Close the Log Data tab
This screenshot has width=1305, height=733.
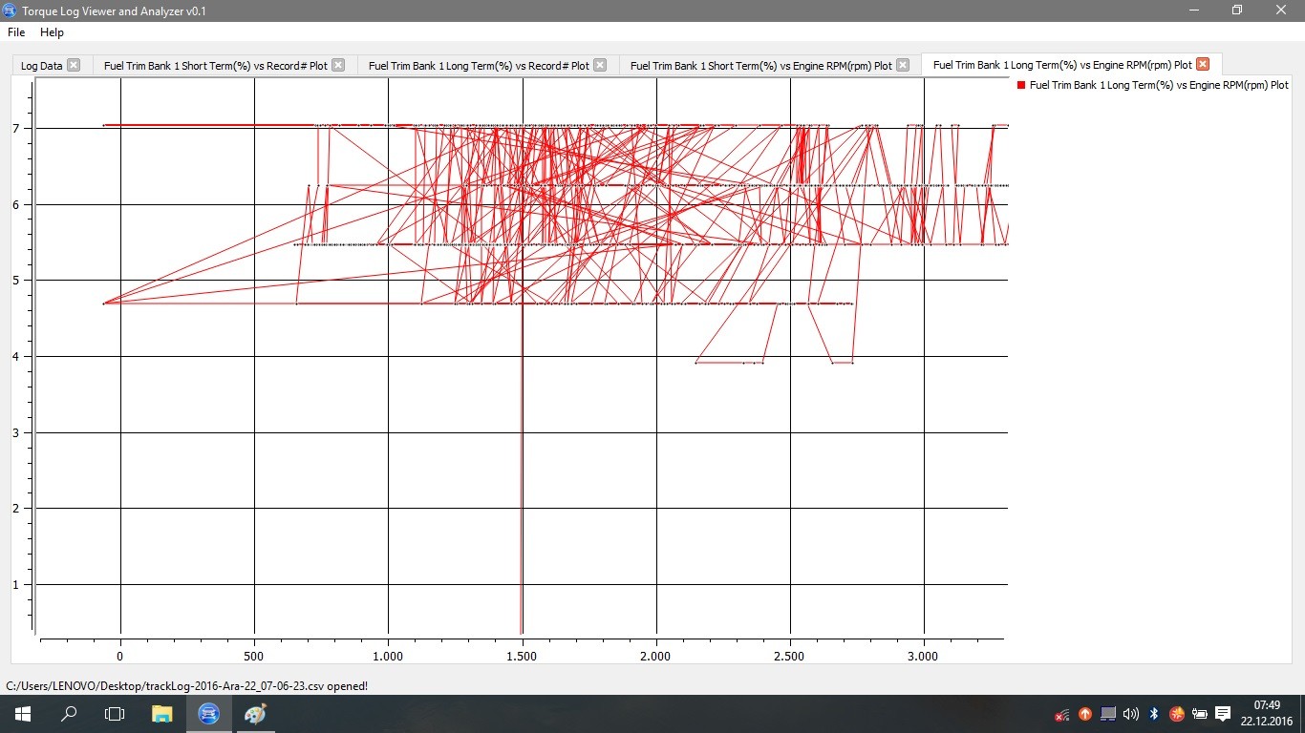click(74, 66)
